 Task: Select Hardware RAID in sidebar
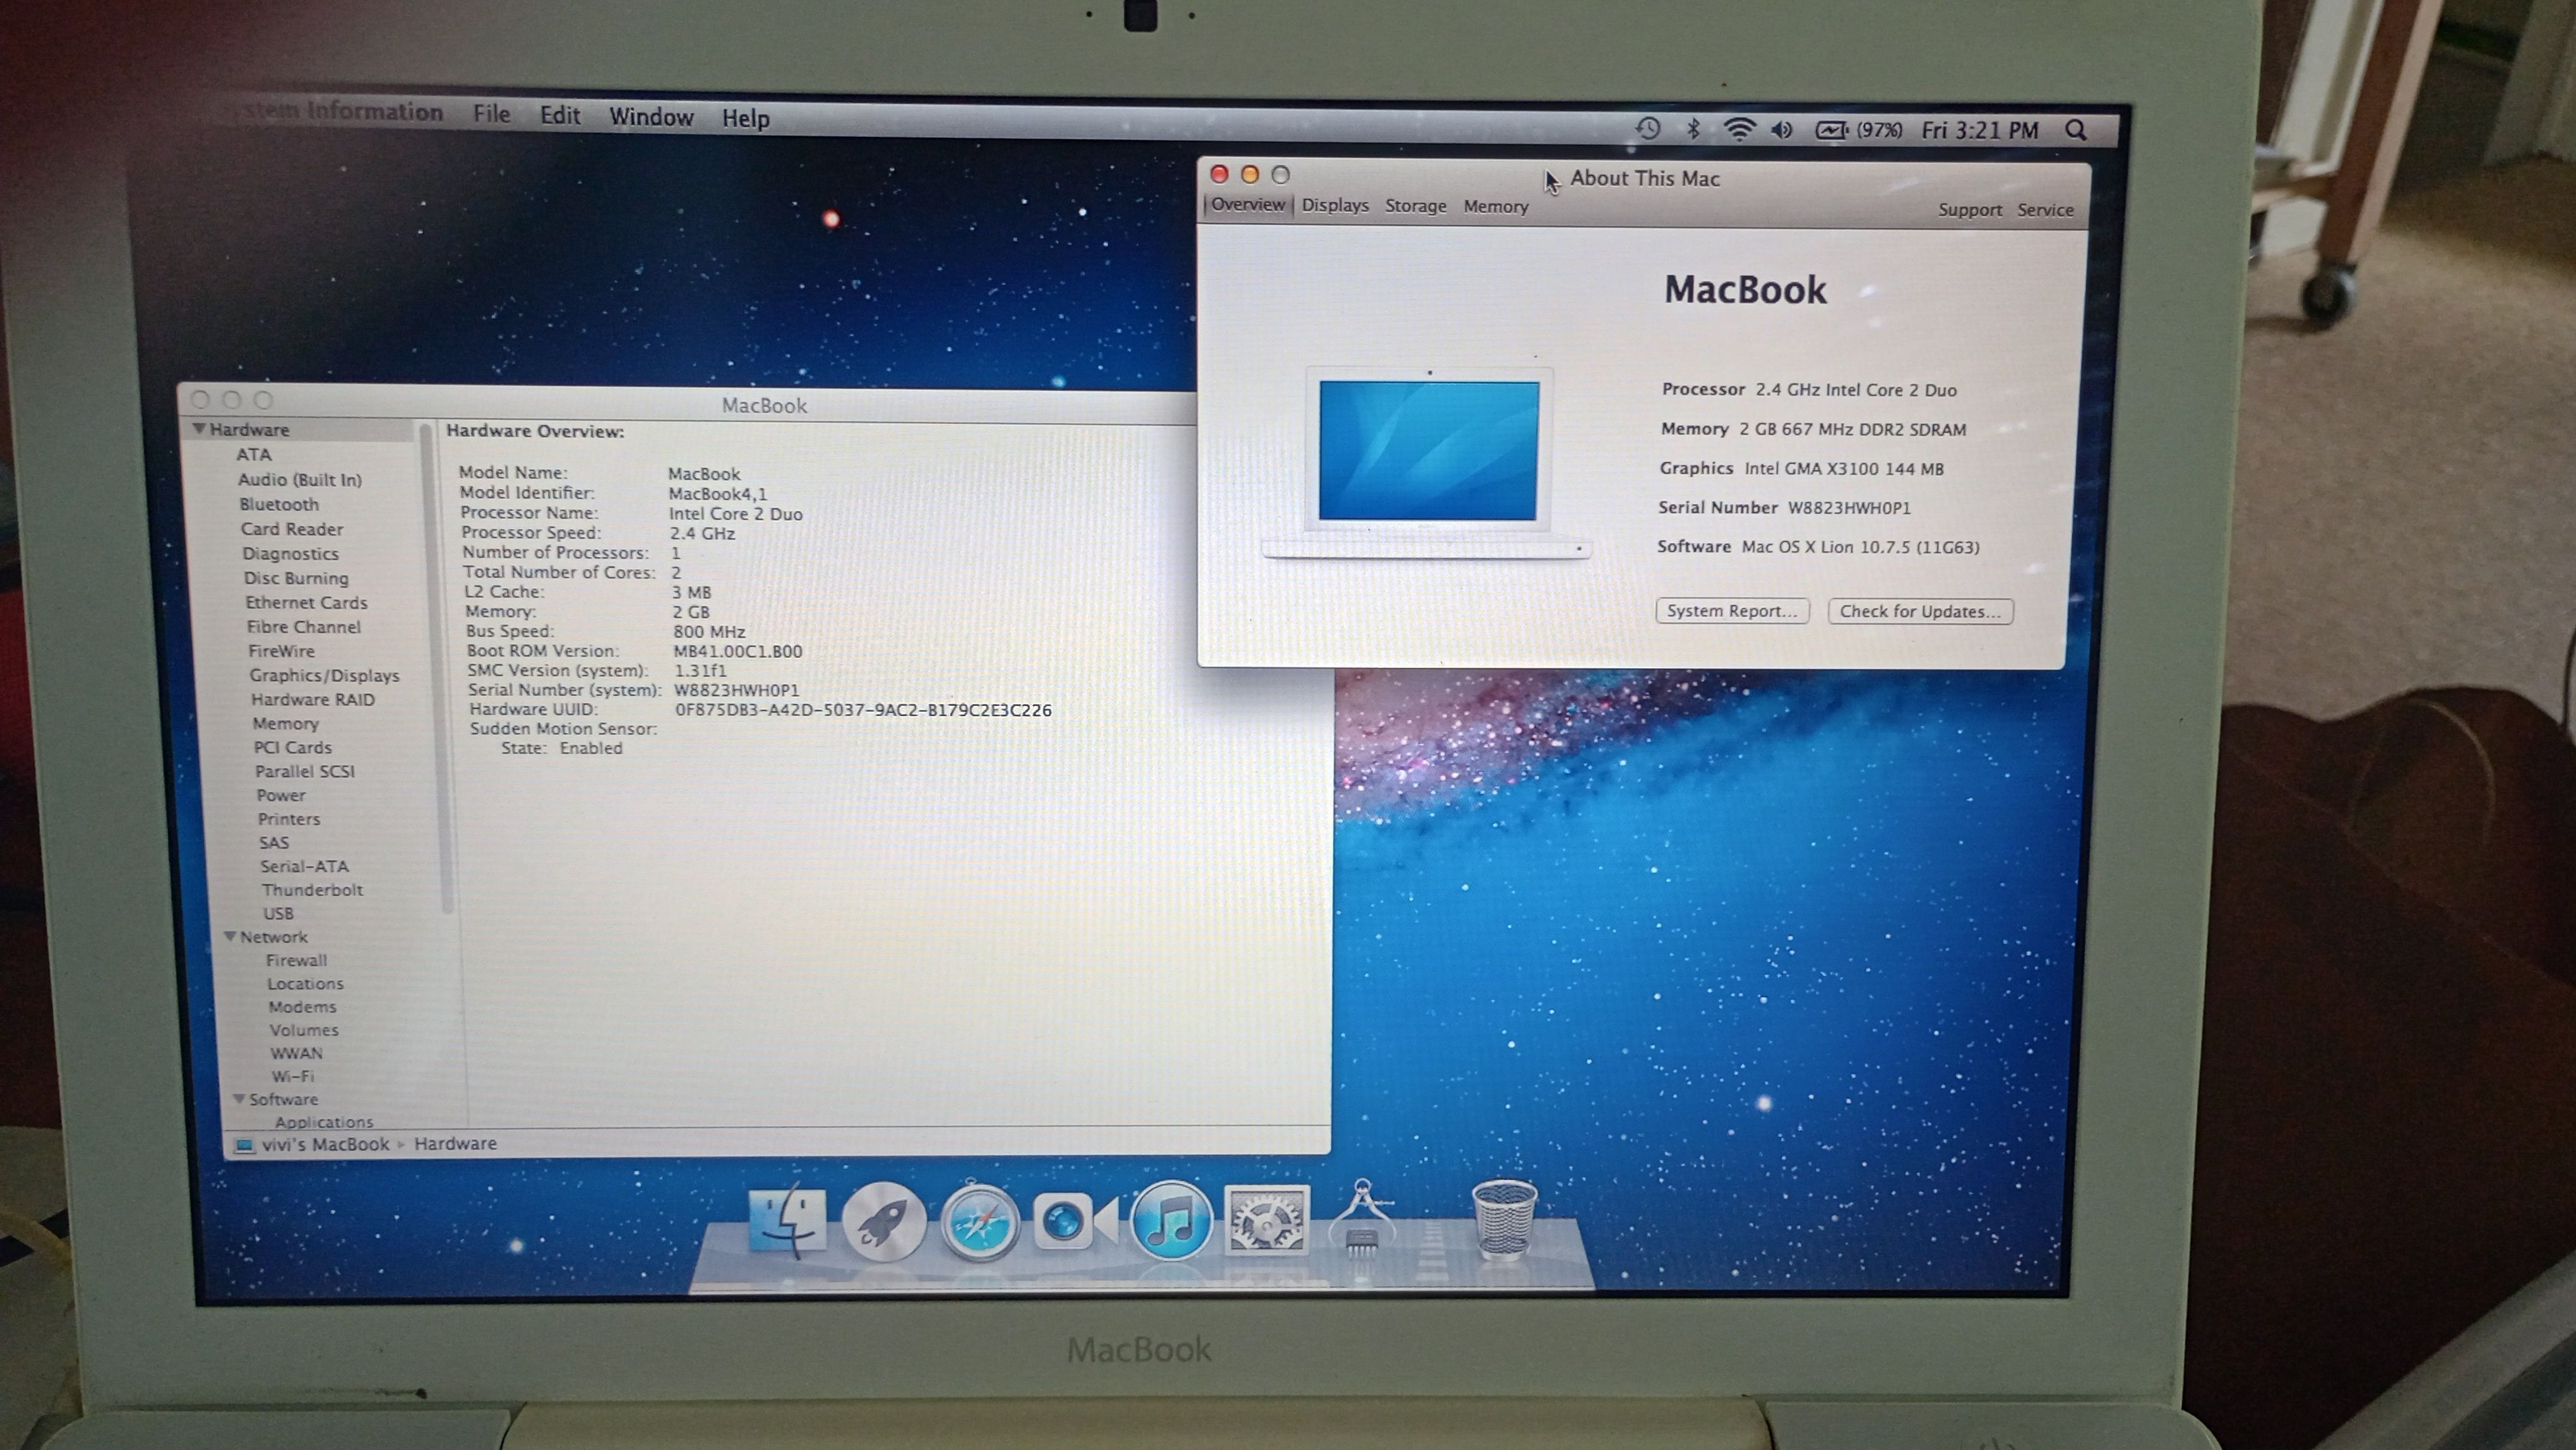coord(313,699)
